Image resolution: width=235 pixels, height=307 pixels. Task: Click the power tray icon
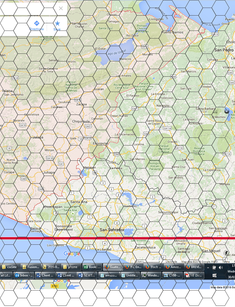coord(214,267)
